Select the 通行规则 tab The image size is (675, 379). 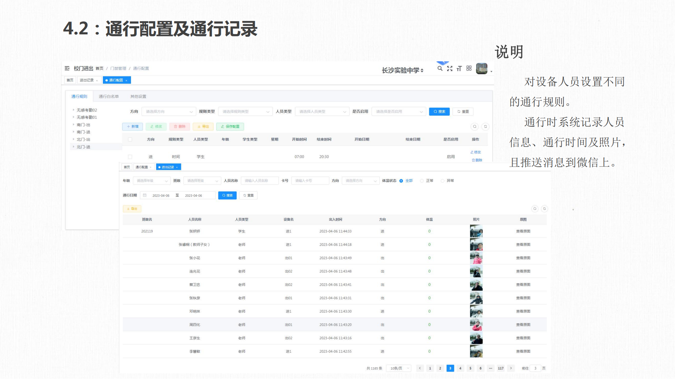click(79, 96)
